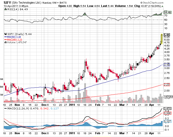Click the SIFY (Daily) 5.44 legend text
Screen dimensions: 173x137
coord(19,34)
